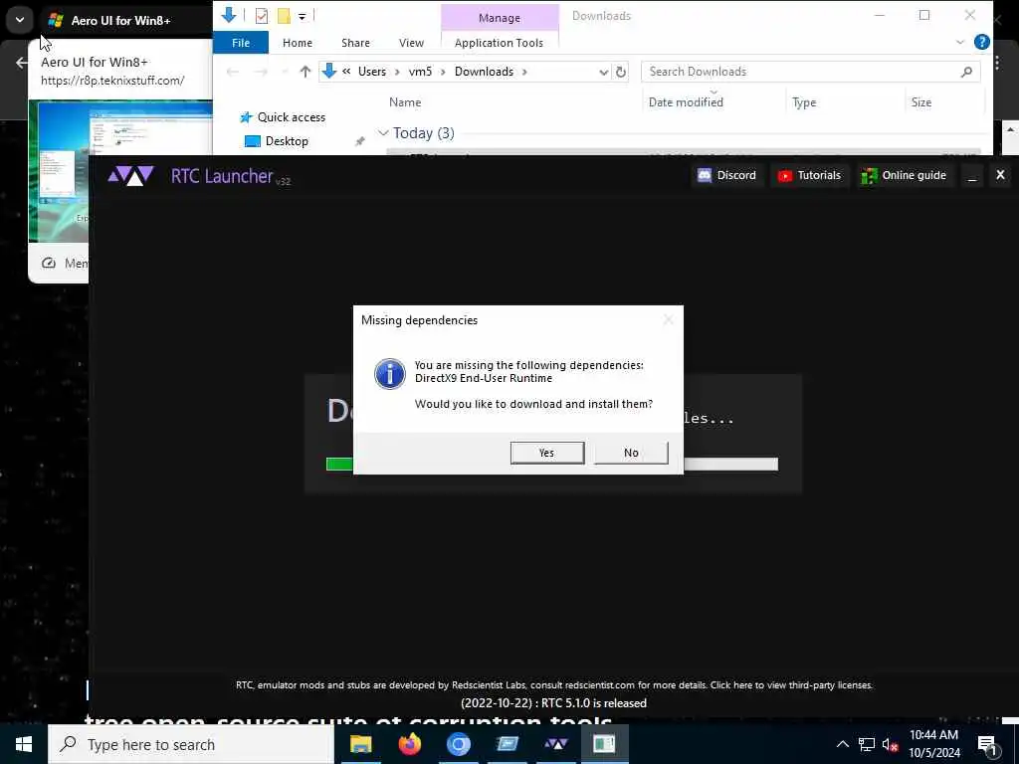Click vm5 in the address breadcrumb
The height and width of the screenshot is (764, 1019).
[420, 72]
